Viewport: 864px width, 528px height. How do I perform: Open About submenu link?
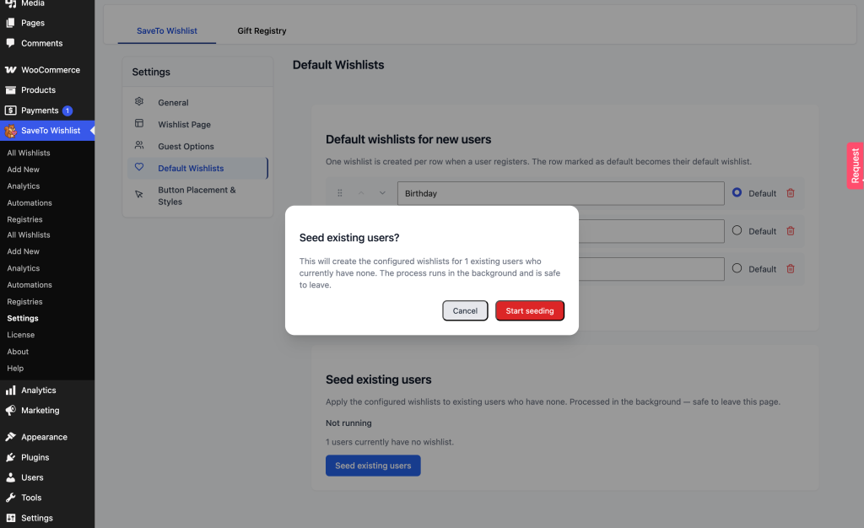(18, 352)
